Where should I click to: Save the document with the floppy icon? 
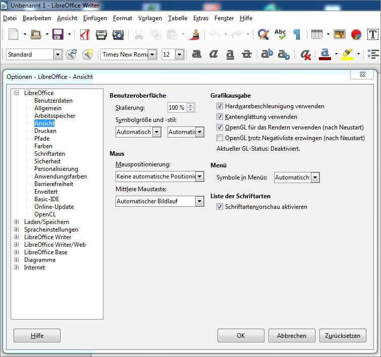[58, 34]
